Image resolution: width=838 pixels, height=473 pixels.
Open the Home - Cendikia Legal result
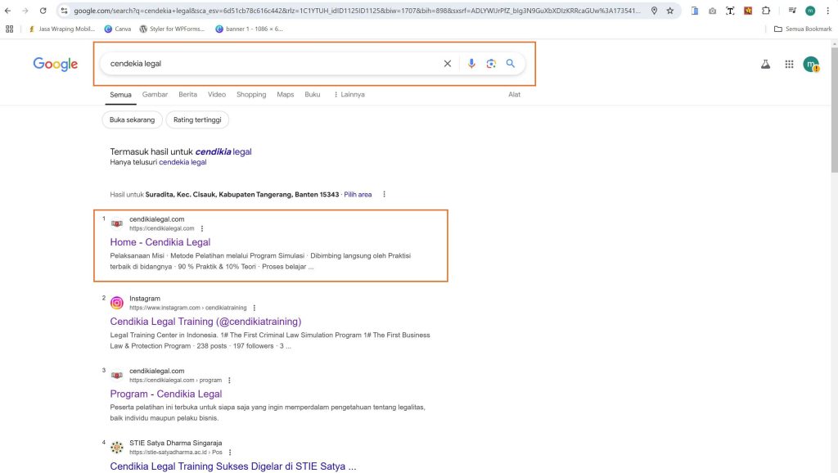pyautogui.click(x=160, y=242)
